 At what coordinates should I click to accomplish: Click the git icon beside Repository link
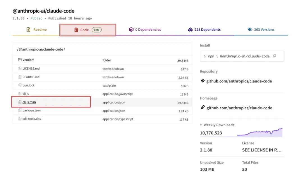coord(203,80)
